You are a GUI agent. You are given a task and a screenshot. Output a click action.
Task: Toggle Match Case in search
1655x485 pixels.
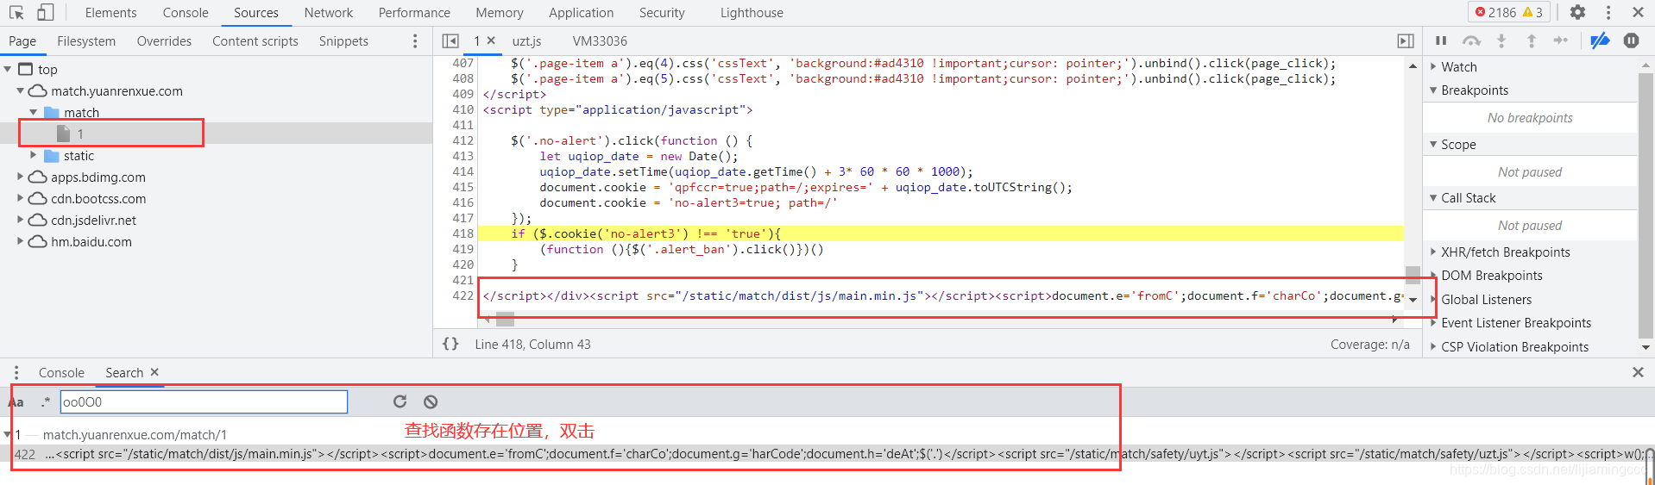pyautogui.click(x=16, y=401)
